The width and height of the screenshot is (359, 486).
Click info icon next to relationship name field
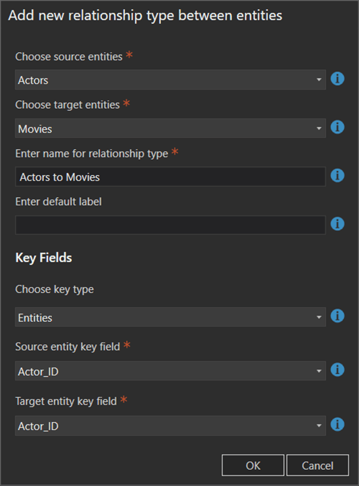337,175
